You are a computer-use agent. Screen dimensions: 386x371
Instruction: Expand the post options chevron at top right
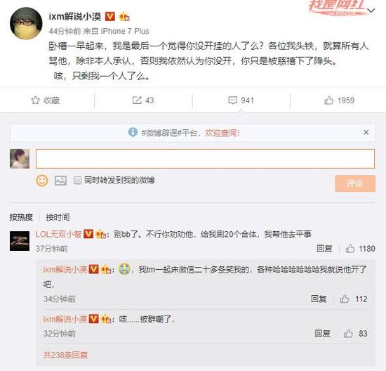[x=371, y=11]
